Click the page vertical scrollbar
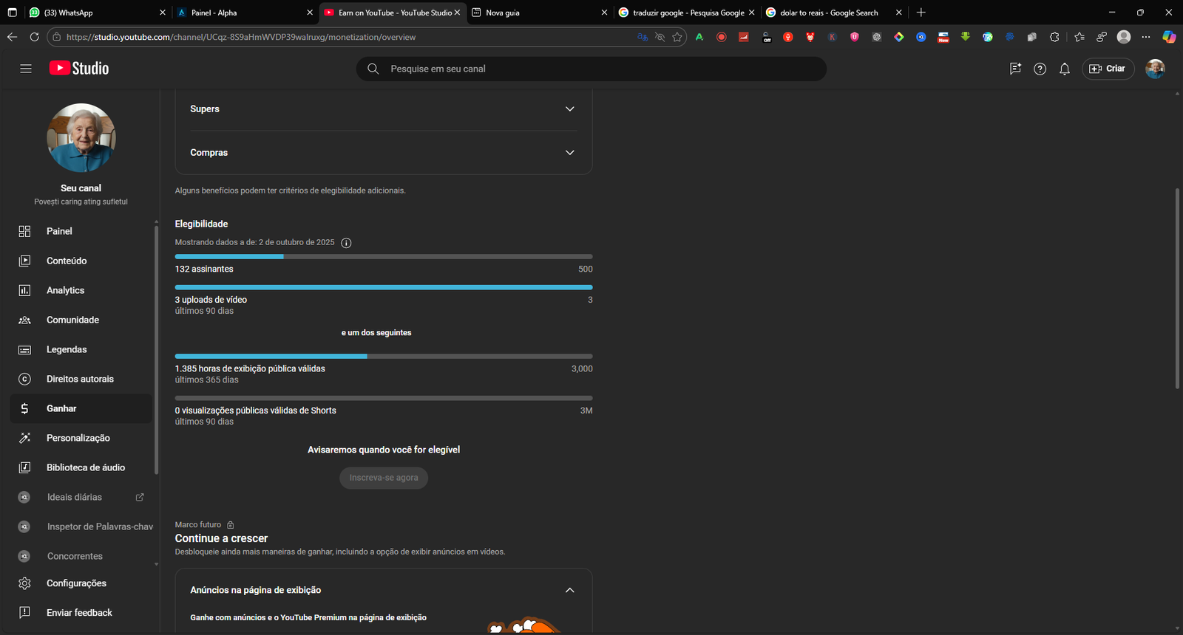Viewport: 1183px width, 635px height. click(x=1177, y=288)
